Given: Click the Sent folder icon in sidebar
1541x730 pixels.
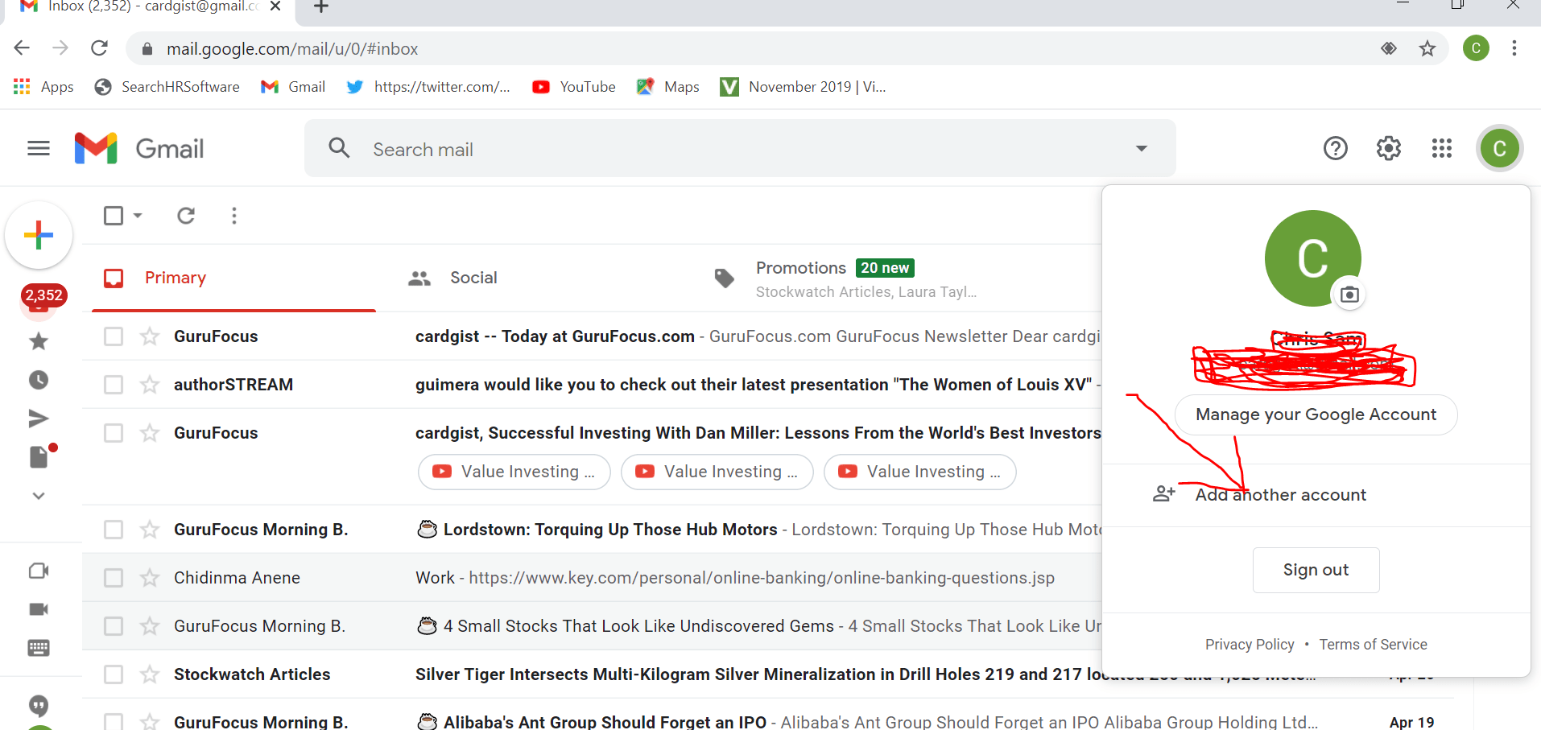Looking at the screenshot, I should [38, 418].
